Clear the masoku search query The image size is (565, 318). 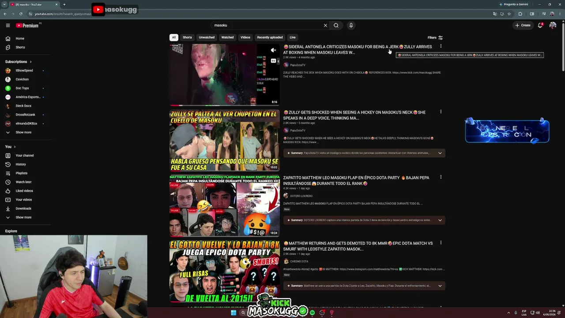point(325,25)
